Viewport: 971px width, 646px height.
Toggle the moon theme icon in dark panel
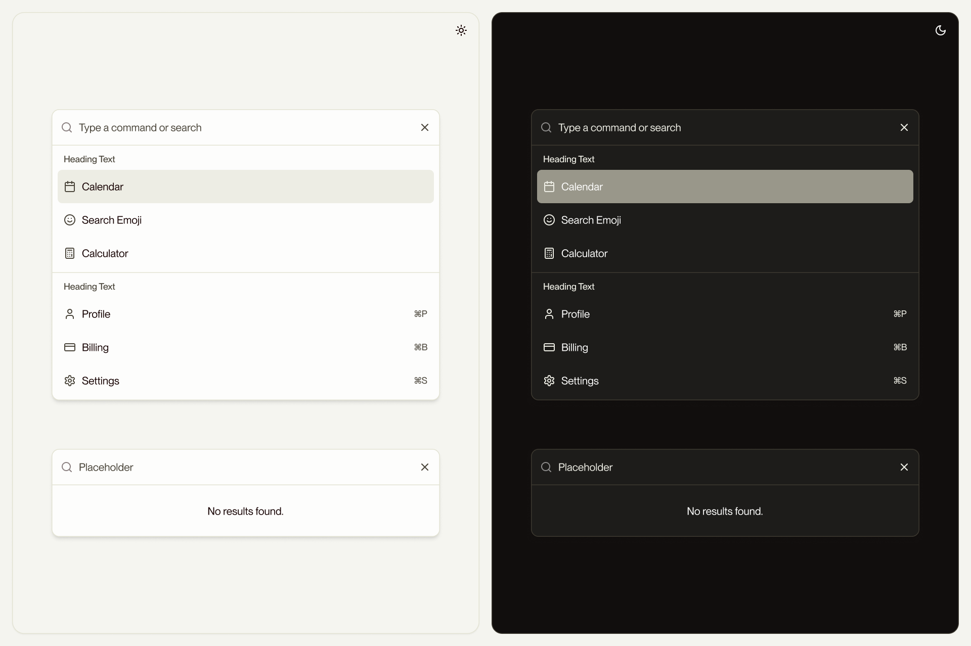941,30
